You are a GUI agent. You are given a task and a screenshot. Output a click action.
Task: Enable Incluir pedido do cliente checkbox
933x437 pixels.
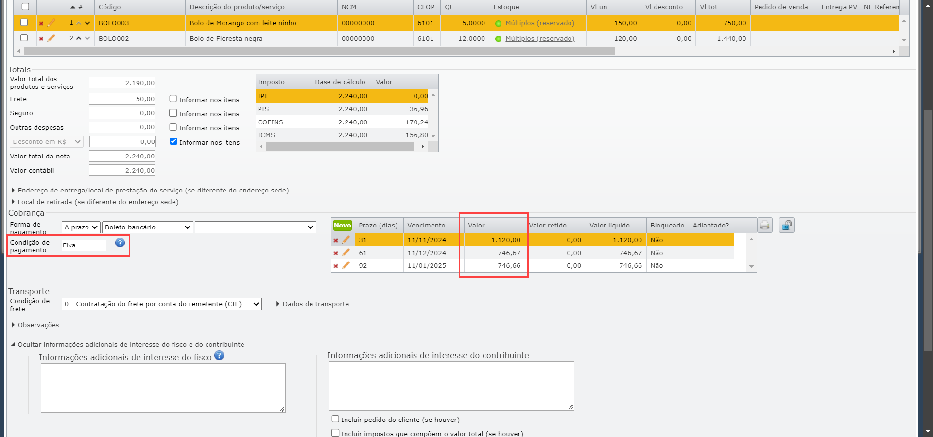[x=335, y=419]
